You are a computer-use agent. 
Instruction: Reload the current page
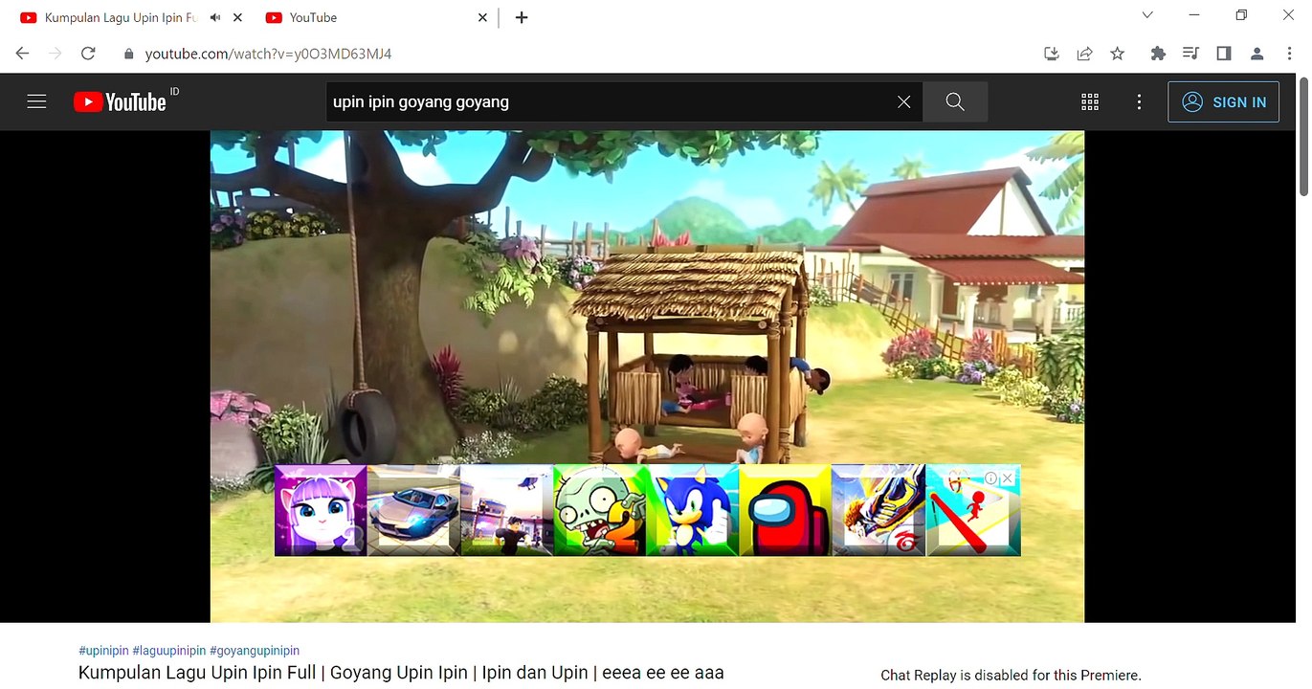(x=88, y=54)
